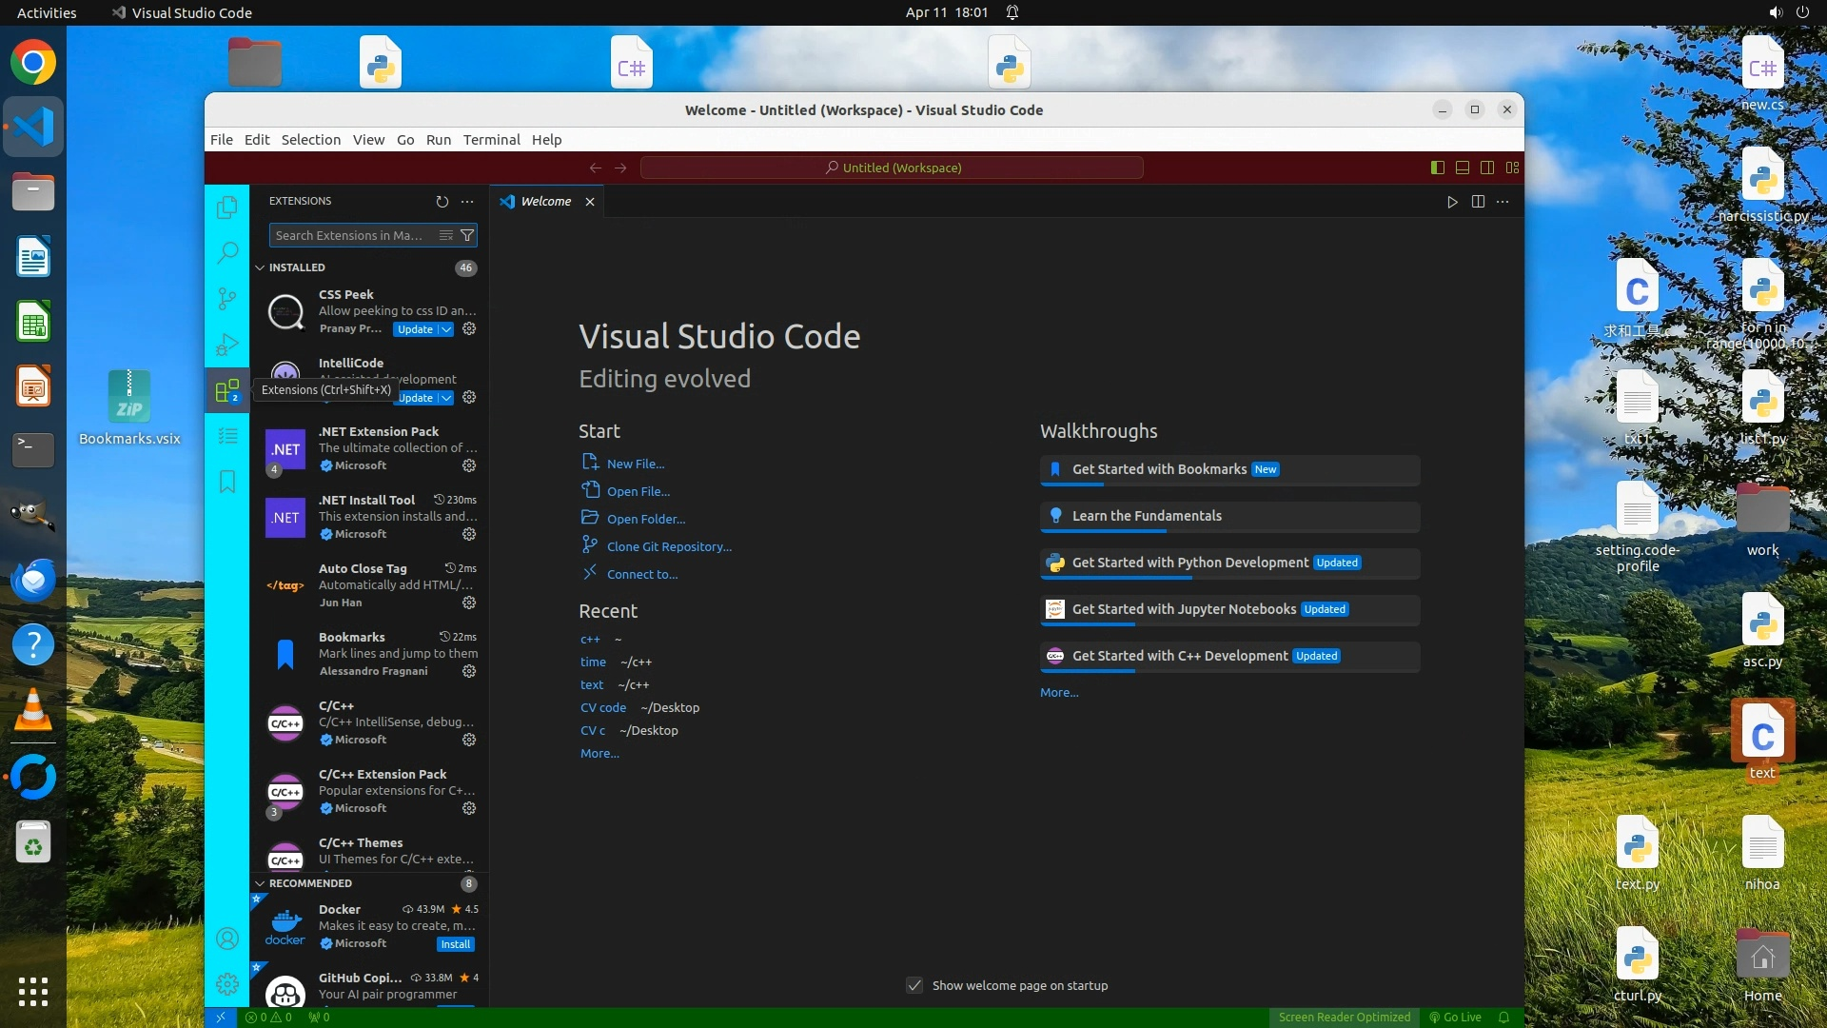Install the Docker extension
The width and height of the screenshot is (1827, 1028).
click(455, 944)
